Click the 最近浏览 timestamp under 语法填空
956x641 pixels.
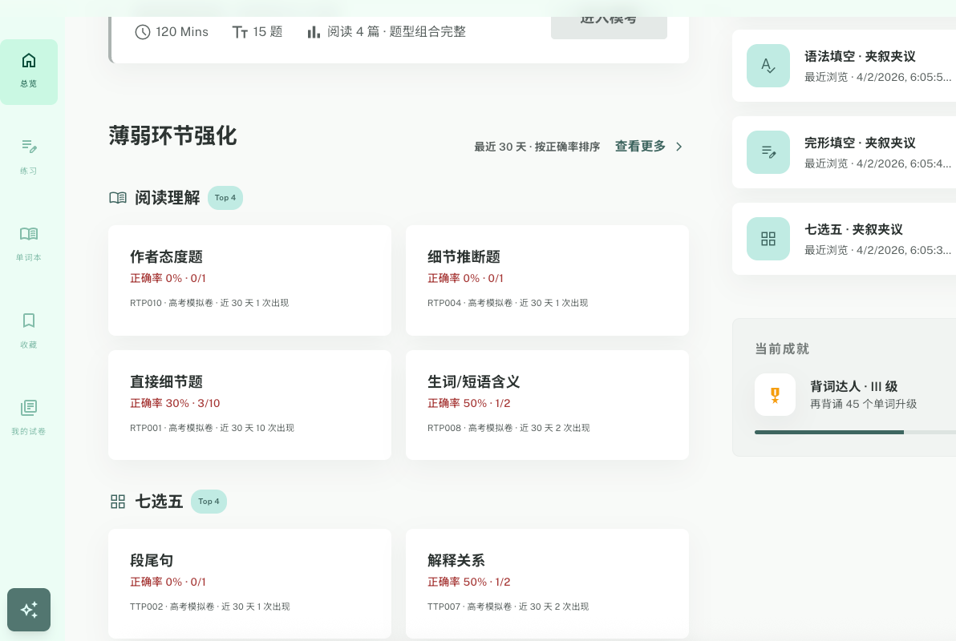point(877,77)
